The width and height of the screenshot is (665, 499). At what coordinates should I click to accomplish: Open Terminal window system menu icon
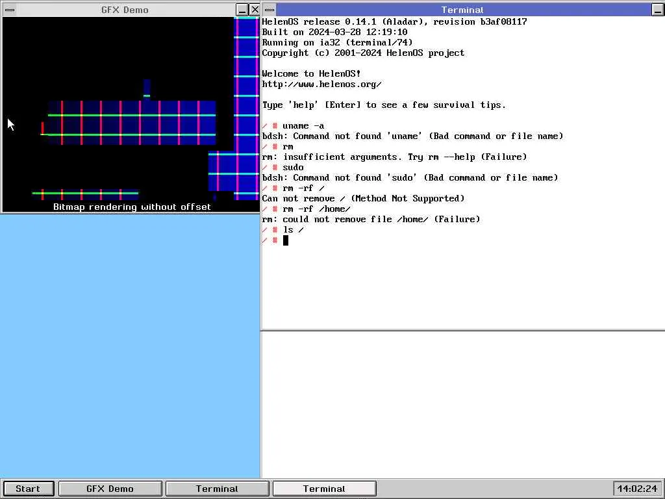pos(270,10)
